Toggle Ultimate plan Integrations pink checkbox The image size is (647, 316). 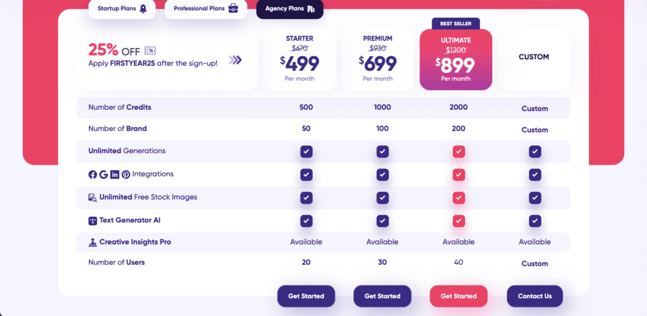click(x=459, y=175)
